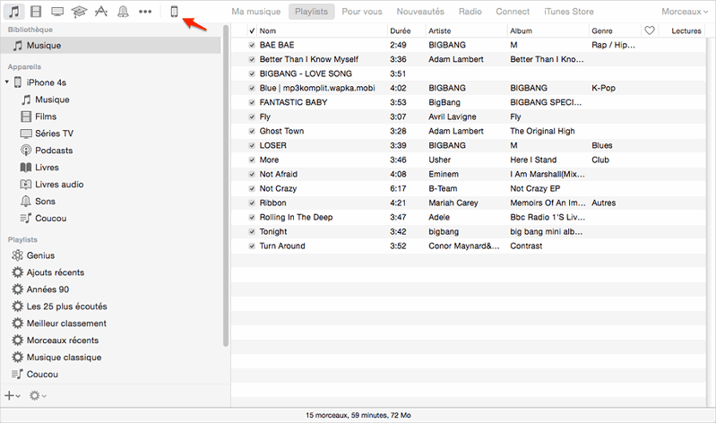Image resolution: width=716 pixels, height=423 pixels.
Task: Toggle checkbox for Not Afraid
Action: 252,174
